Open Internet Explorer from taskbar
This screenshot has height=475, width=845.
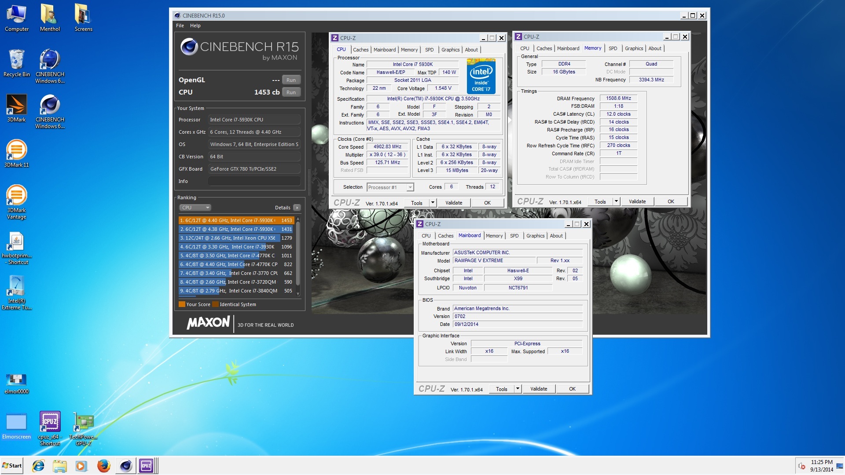click(x=38, y=466)
